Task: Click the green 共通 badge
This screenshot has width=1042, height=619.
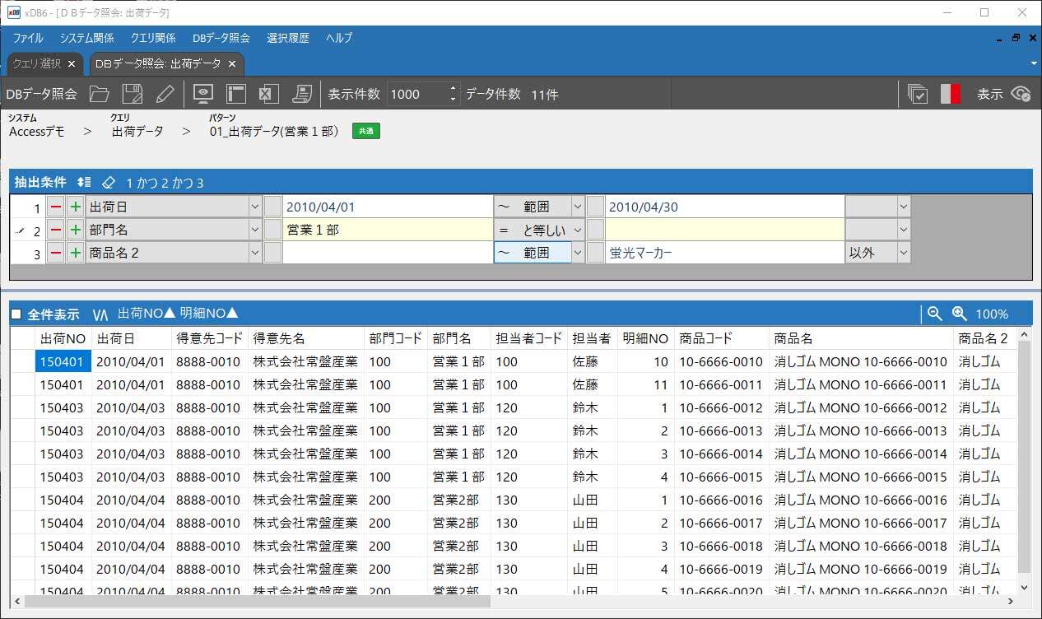Action: click(366, 131)
